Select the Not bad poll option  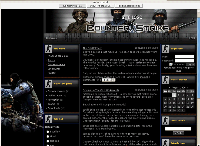click(48, 141)
